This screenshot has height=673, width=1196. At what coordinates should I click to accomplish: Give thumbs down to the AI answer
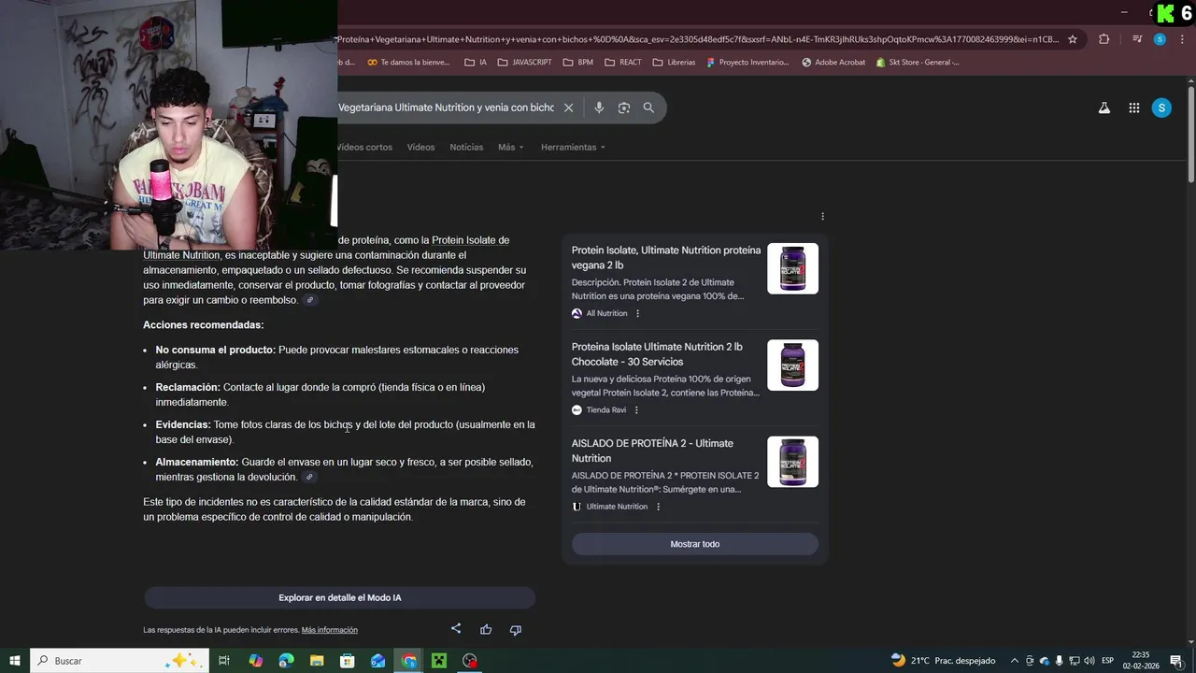tap(515, 630)
